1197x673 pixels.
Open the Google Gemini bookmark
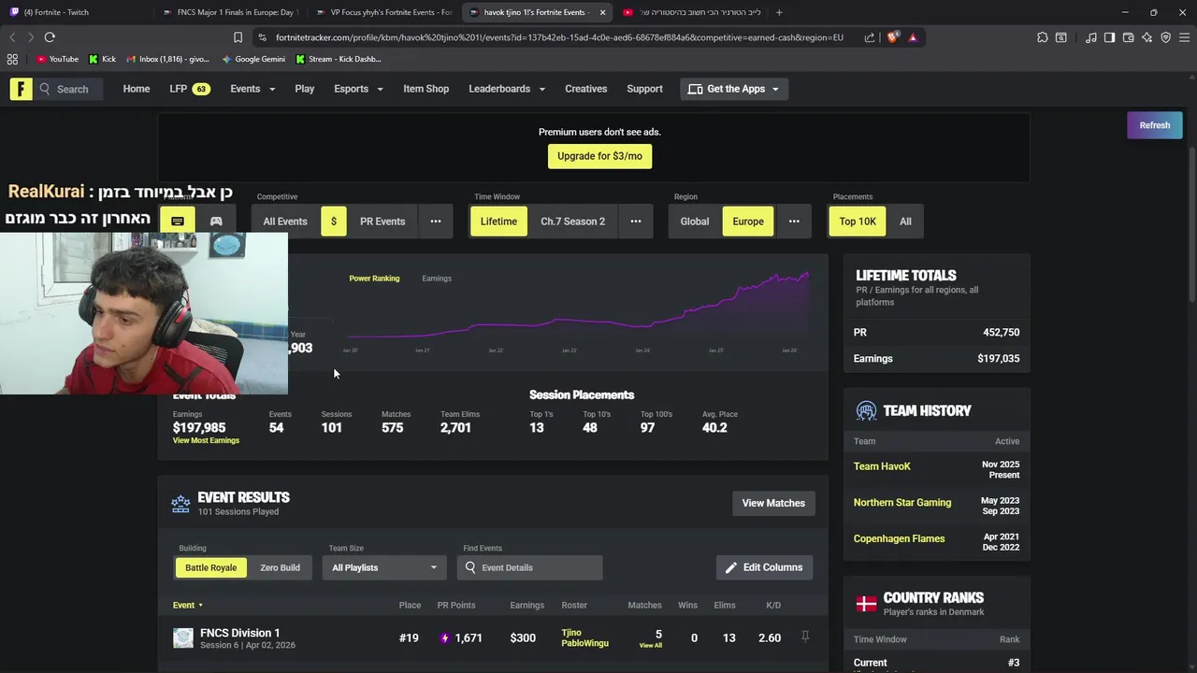coord(253,59)
